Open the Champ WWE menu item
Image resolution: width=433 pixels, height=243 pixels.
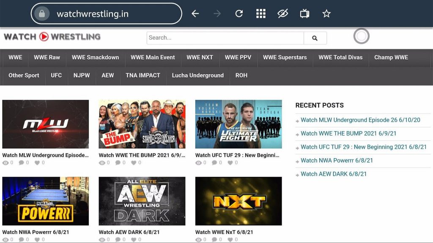click(x=391, y=57)
